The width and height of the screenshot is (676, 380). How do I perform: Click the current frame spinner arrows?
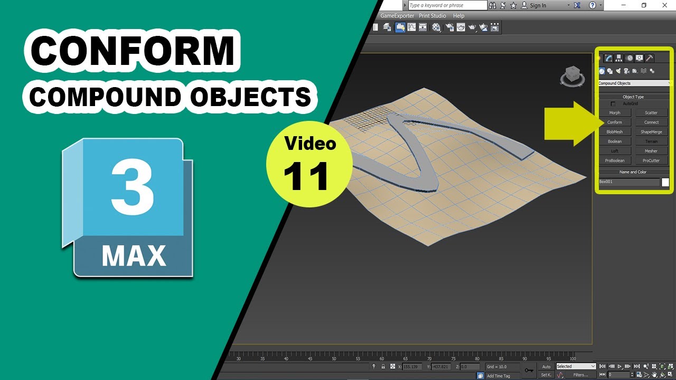point(632,375)
